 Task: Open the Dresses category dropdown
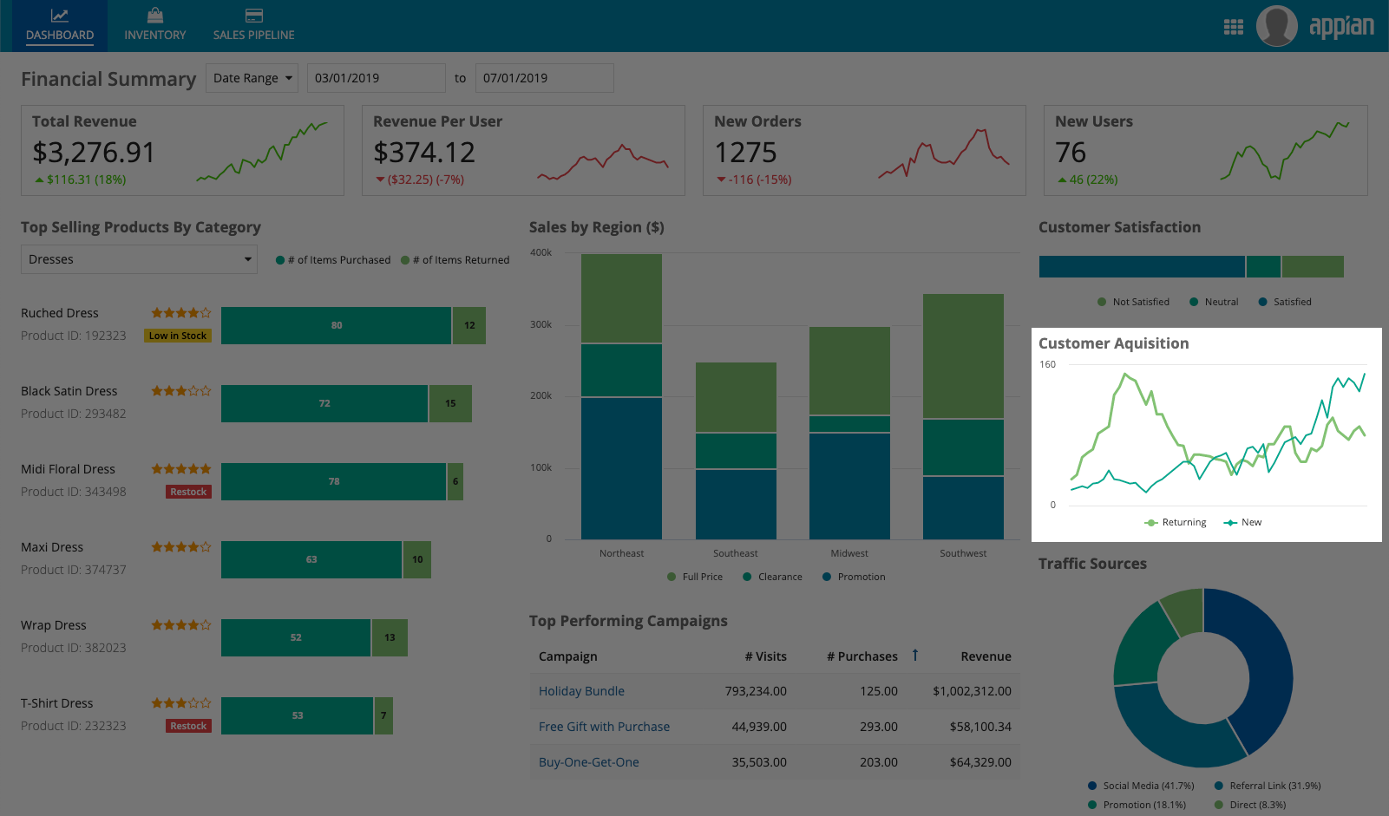tap(139, 259)
